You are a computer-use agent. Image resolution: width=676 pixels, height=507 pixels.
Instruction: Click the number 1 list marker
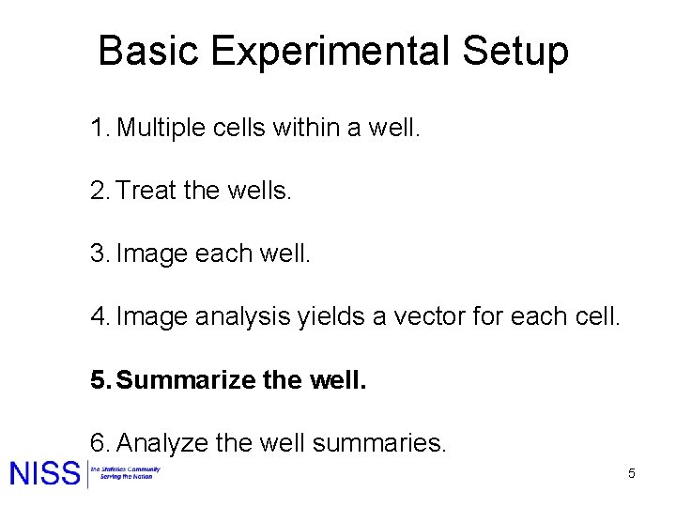[100, 127]
